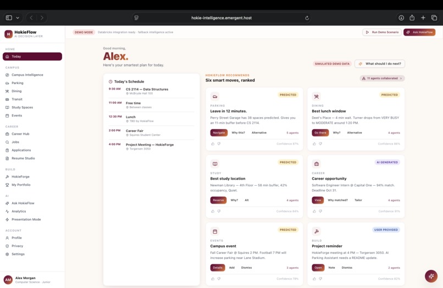The height and width of the screenshot is (288, 443).
Task: Click the Run Demo Scenario button
Action: click(381, 32)
